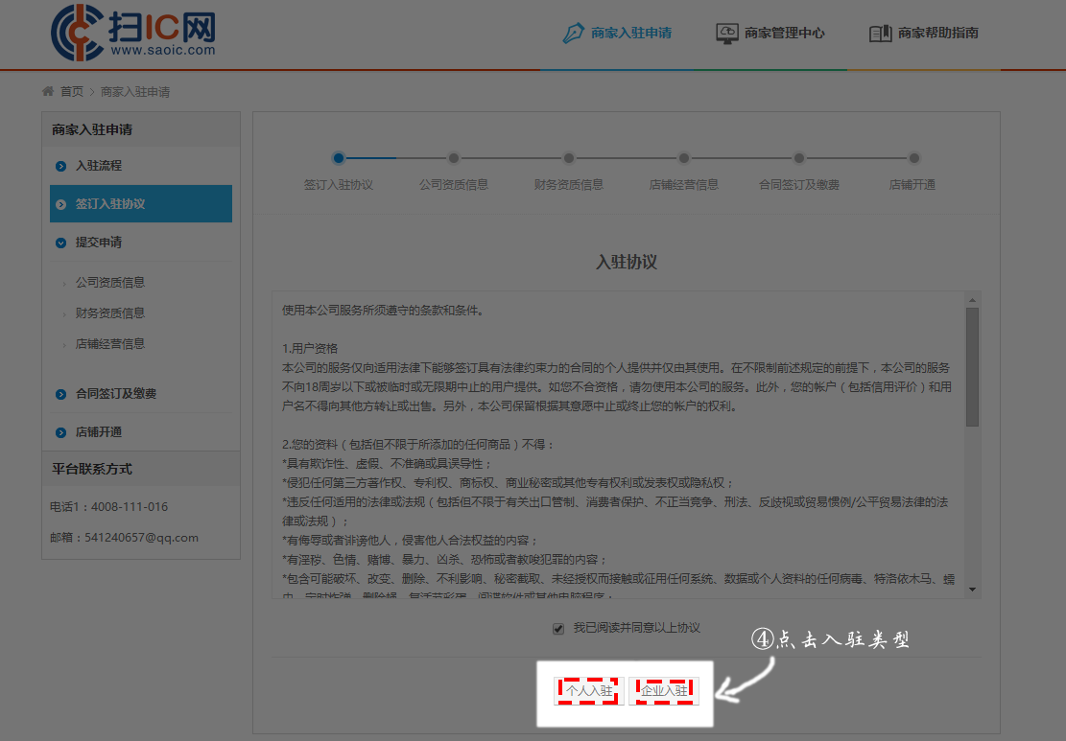Click the home icon in breadcrumb
Screen dimensions: 1066x741
[x=48, y=92]
